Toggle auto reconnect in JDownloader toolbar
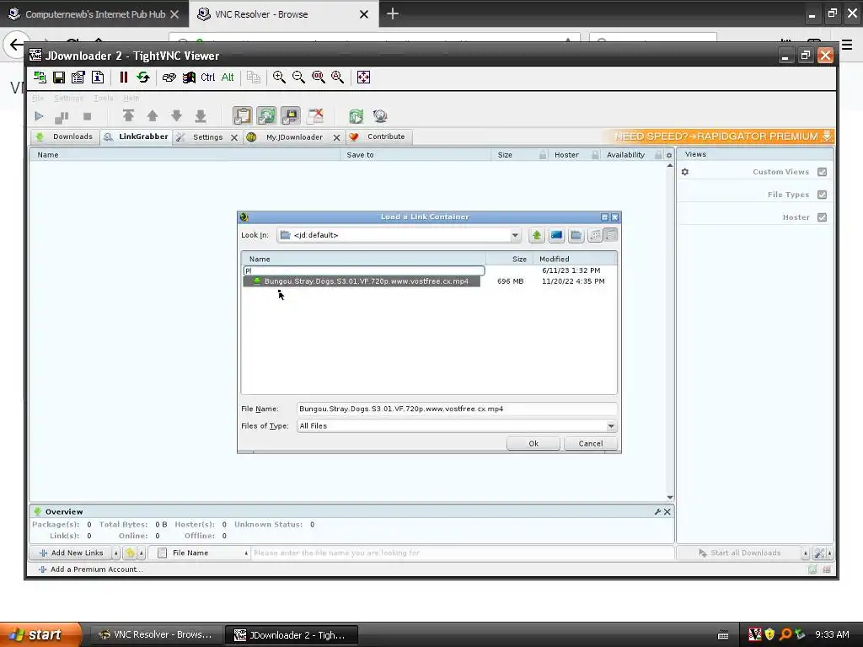Viewport: 863px width, 647px height. point(266,115)
